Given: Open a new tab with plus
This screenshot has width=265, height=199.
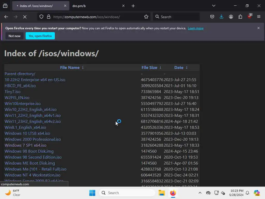Looking at the screenshot, I should click(x=133, y=6).
